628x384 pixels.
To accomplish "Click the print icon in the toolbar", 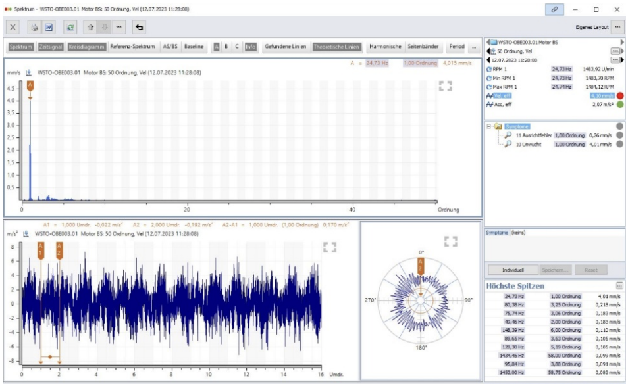I will click(x=34, y=27).
